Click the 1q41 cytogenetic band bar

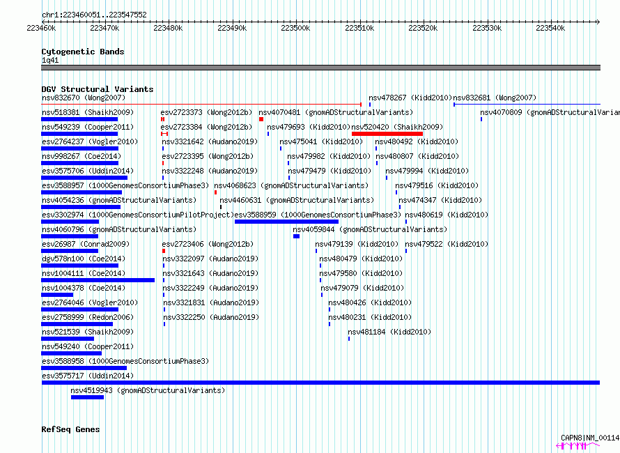click(320, 68)
